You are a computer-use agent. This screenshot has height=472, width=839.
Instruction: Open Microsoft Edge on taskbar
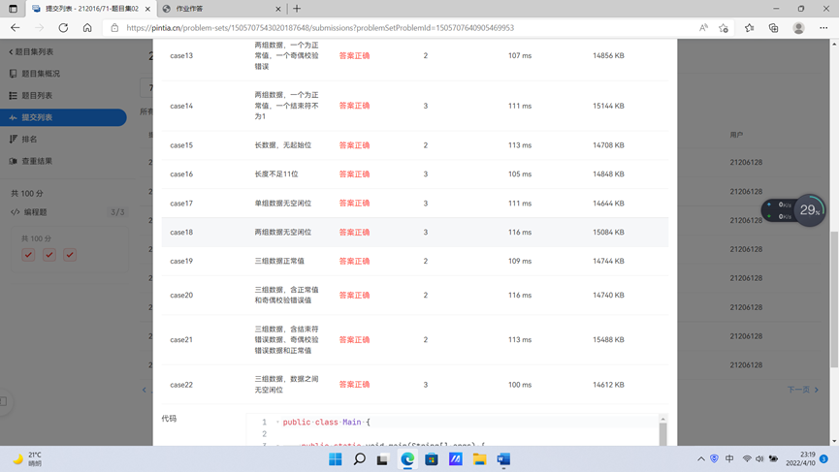coord(407,459)
